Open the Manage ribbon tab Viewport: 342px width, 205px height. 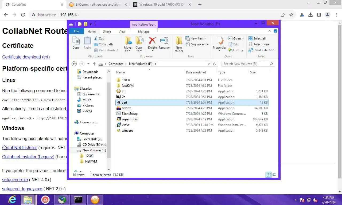tap(144, 31)
